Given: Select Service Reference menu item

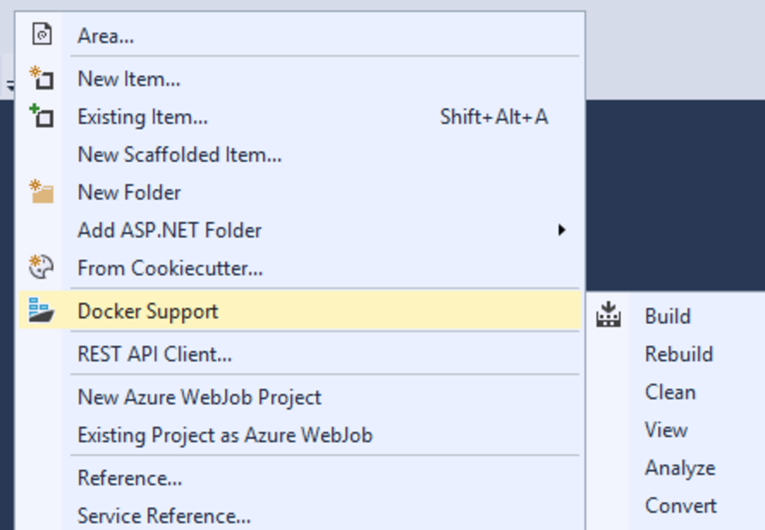Looking at the screenshot, I should pyautogui.click(x=164, y=516).
